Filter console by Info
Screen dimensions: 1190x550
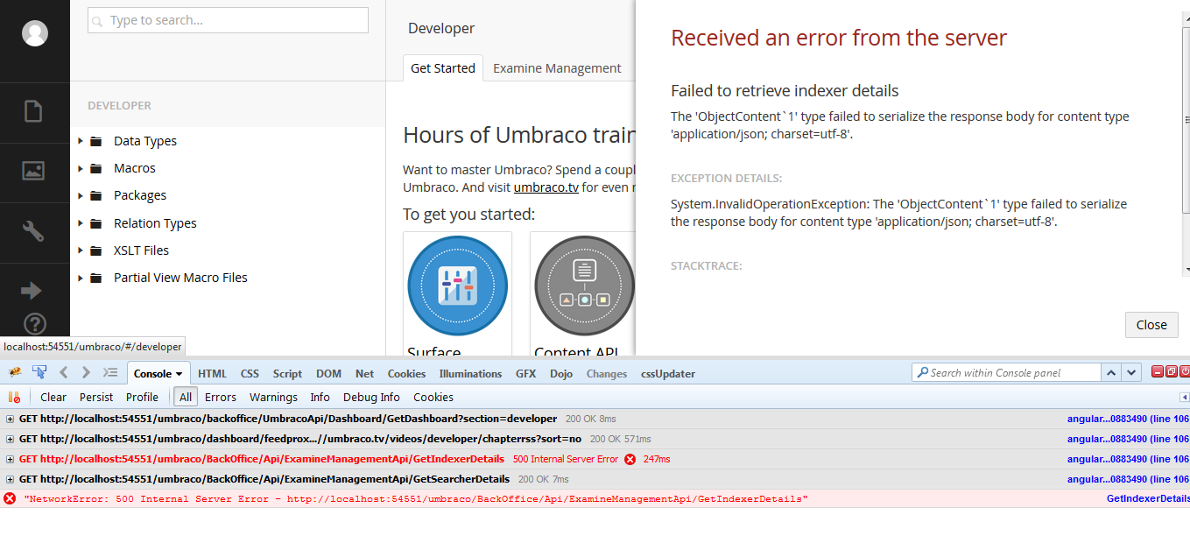[x=320, y=397]
